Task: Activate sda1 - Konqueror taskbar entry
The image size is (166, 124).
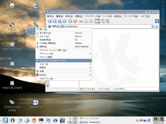Action: point(90,122)
